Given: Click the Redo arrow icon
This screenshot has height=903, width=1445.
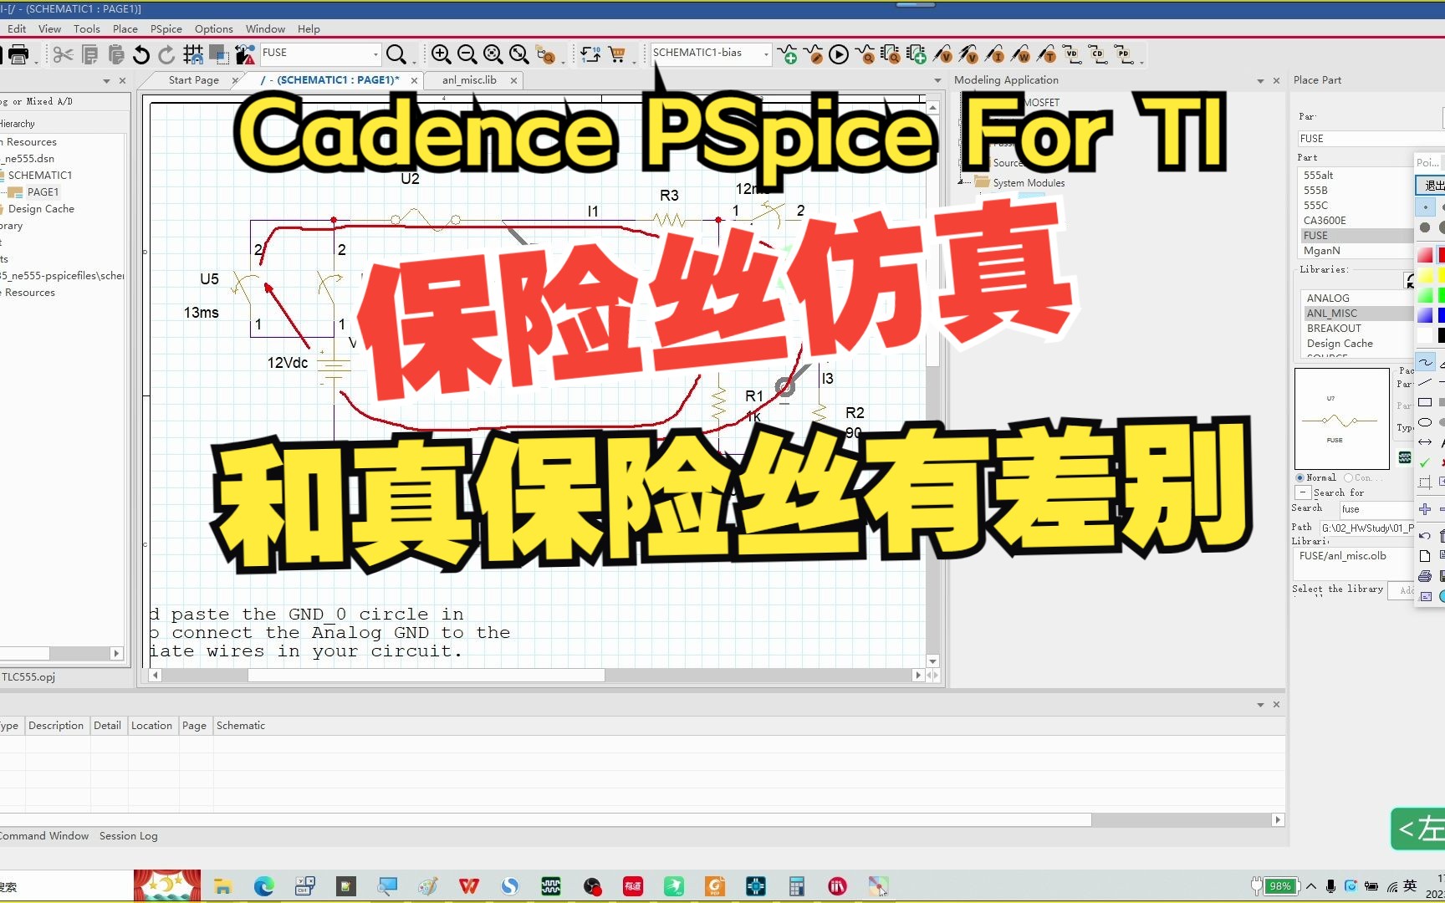Looking at the screenshot, I should coord(166,55).
